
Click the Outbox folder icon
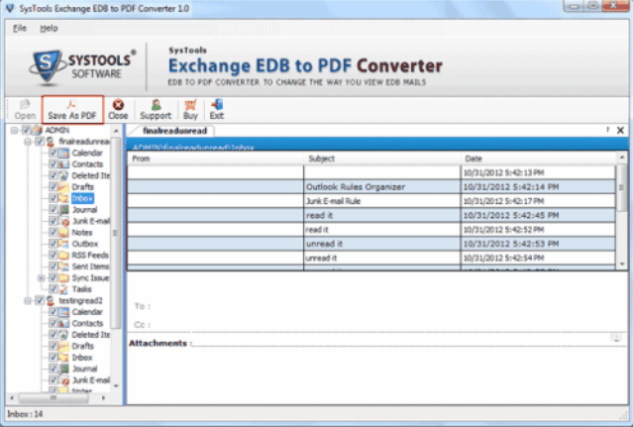(63, 244)
